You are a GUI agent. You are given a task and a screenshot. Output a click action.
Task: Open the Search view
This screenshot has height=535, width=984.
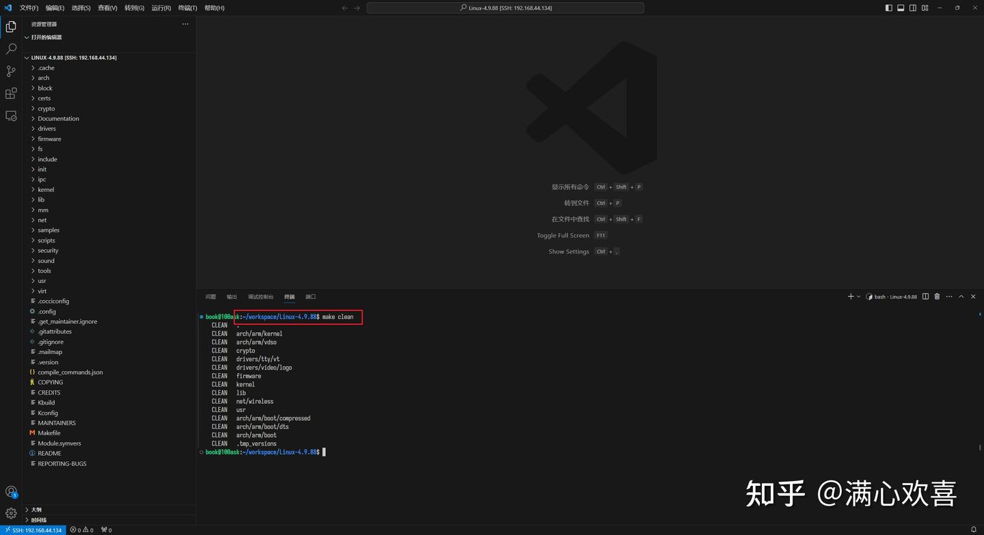10,49
